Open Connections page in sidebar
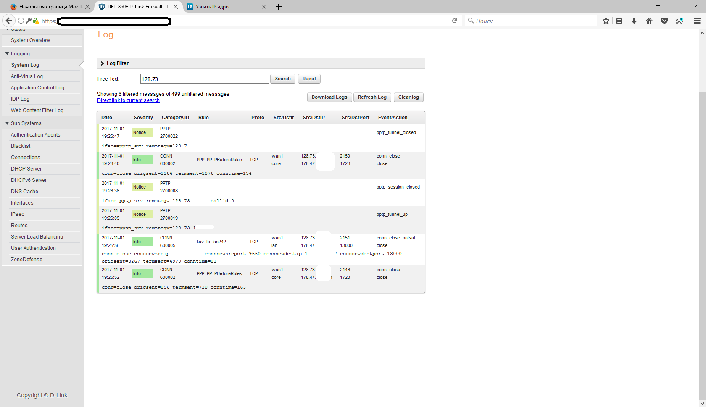Image resolution: width=706 pixels, height=407 pixels. pos(26,158)
